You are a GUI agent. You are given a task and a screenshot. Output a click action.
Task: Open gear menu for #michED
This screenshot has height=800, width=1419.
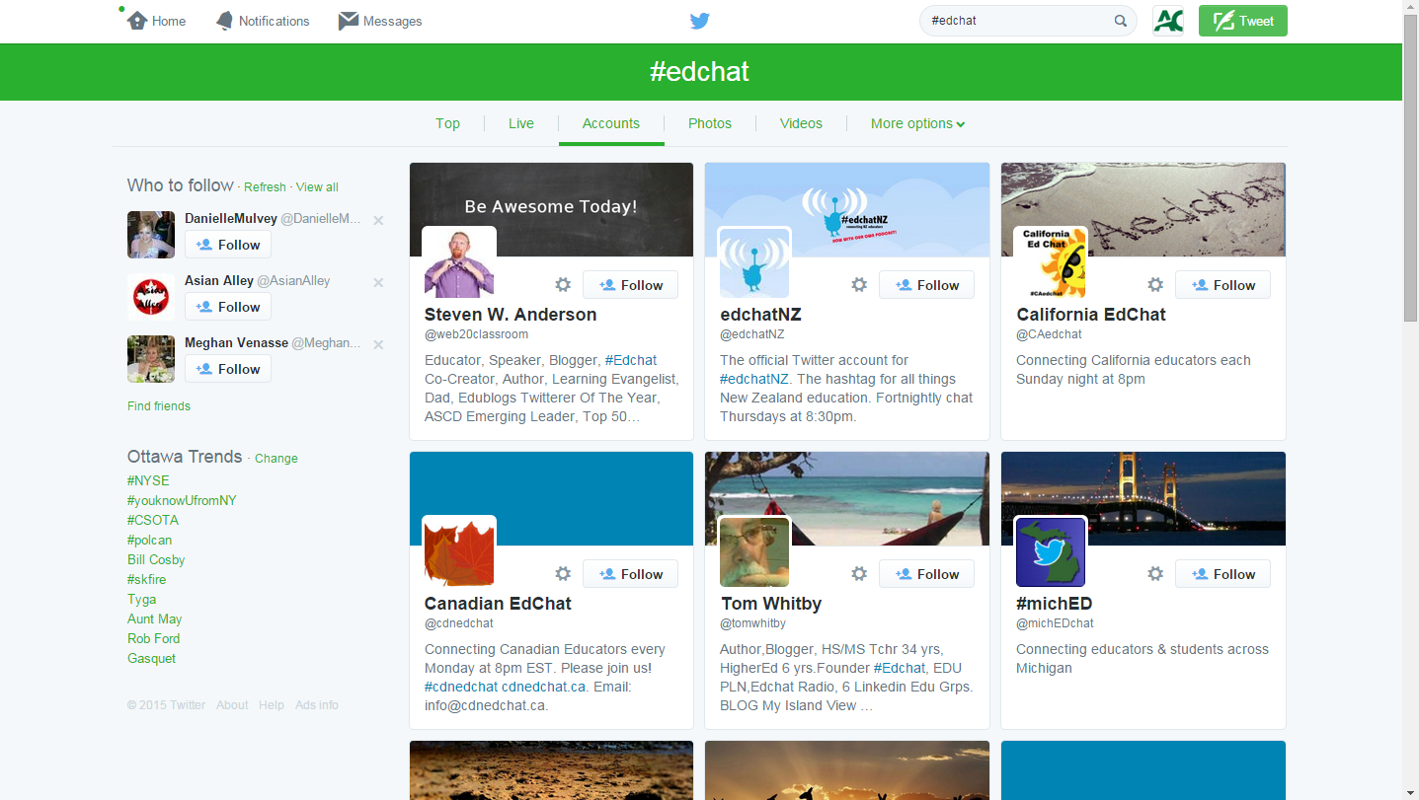(x=1155, y=574)
